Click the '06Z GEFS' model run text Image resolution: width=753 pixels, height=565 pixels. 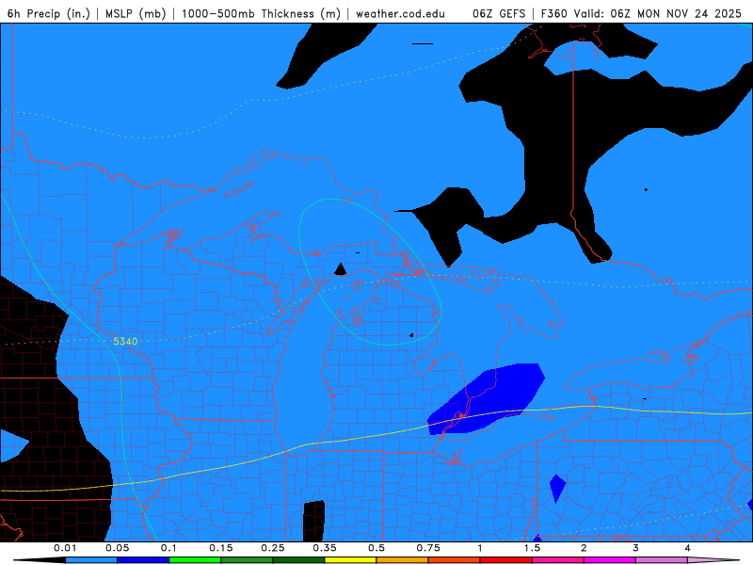pos(499,13)
